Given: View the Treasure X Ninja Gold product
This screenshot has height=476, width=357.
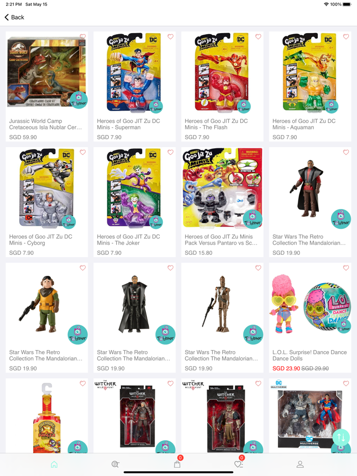Looking at the screenshot, I should [x=47, y=417].
